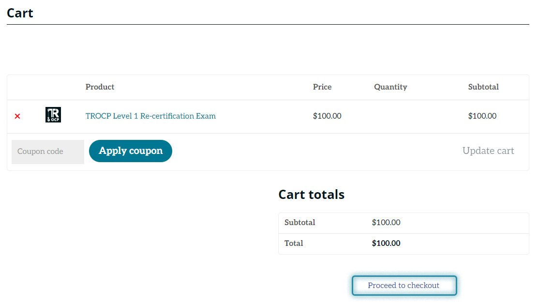
Task: Proceed to checkout
Action: (403, 286)
